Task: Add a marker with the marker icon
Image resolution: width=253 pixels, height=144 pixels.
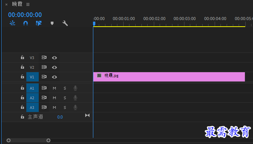Action: pos(52,23)
